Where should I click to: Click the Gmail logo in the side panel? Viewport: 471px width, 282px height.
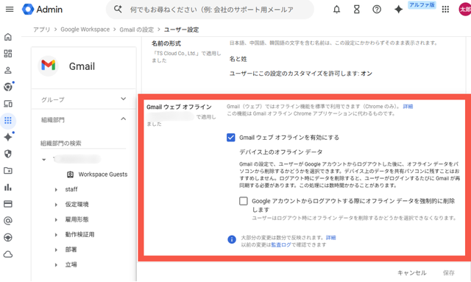coord(48,66)
